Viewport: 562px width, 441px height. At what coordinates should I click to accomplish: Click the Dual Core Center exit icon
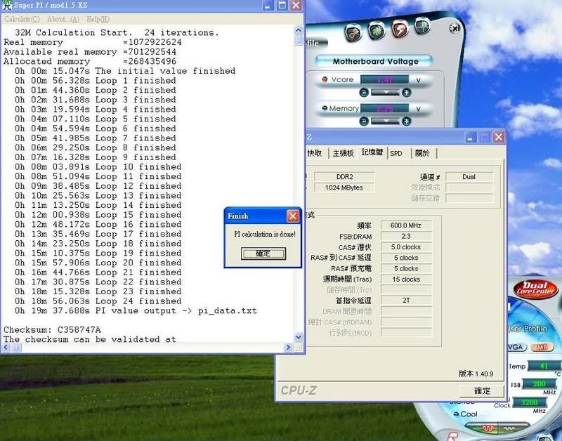click(455, 28)
